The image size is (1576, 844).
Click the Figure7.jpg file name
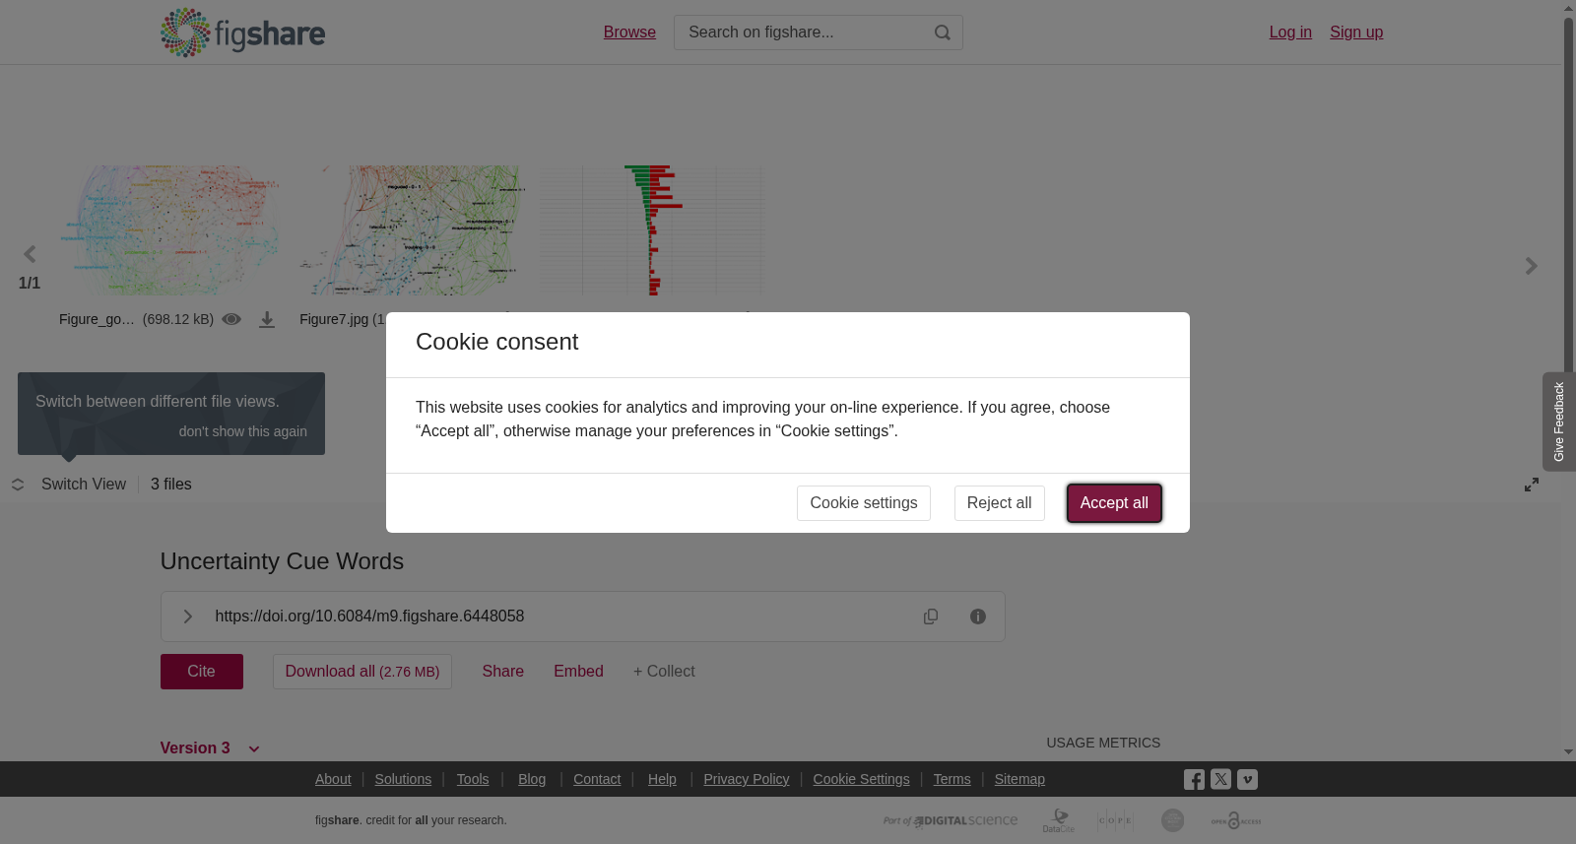click(x=334, y=319)
